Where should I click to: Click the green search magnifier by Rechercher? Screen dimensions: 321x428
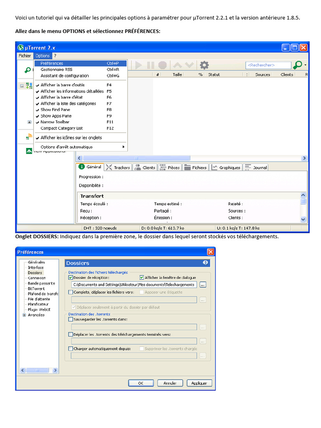[298, 65]
